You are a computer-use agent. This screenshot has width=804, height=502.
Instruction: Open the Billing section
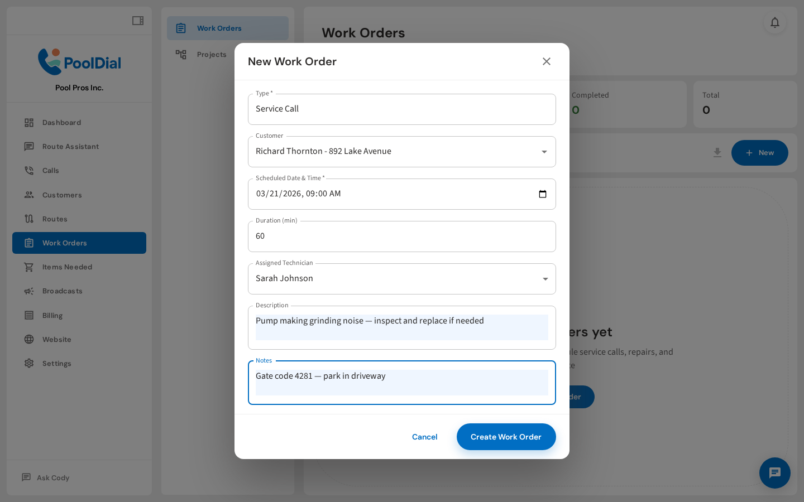[52, 315]
